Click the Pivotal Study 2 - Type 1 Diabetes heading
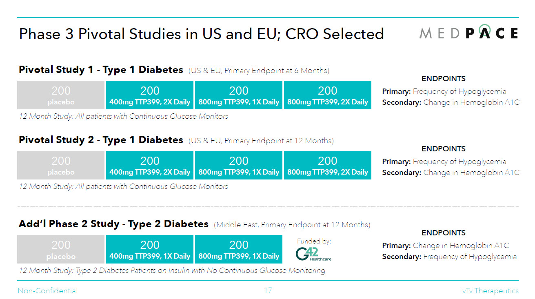 (101, 140)
